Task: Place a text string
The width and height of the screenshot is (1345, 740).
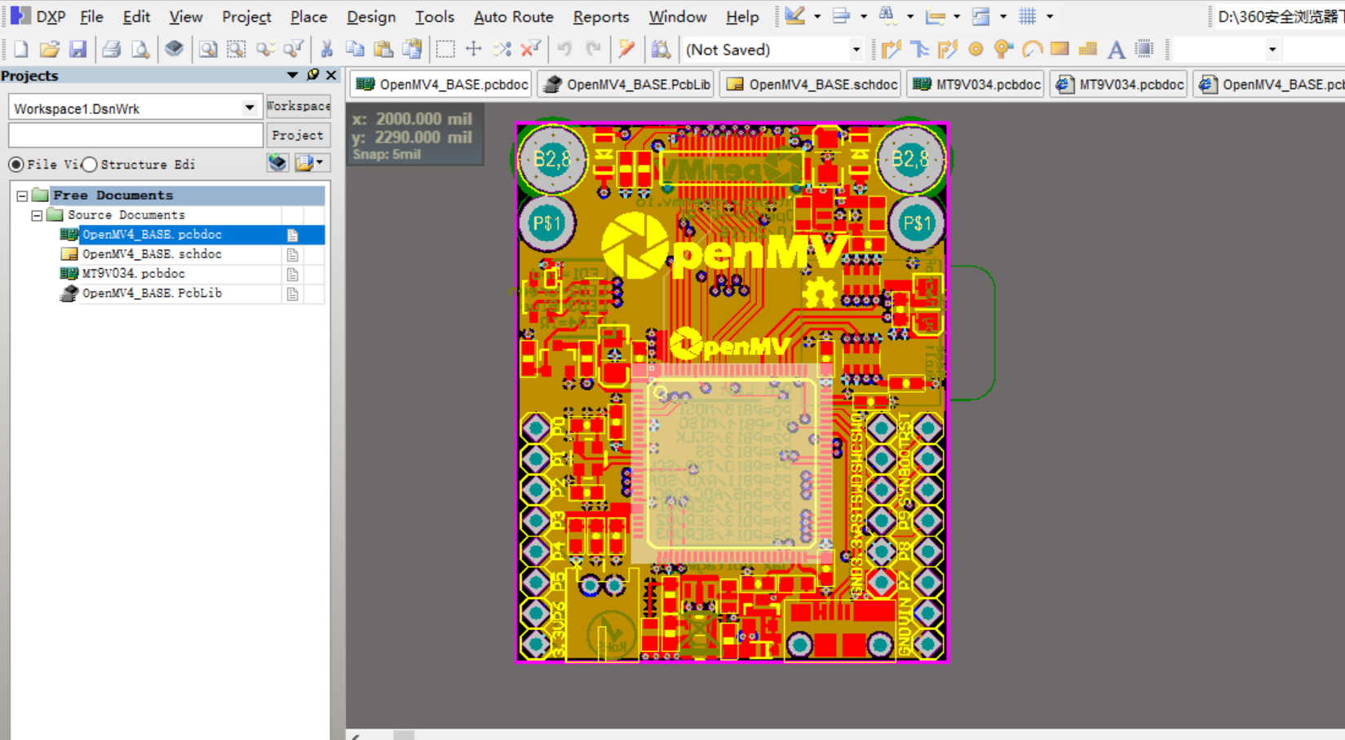Action: click(x=1117, y=50)
